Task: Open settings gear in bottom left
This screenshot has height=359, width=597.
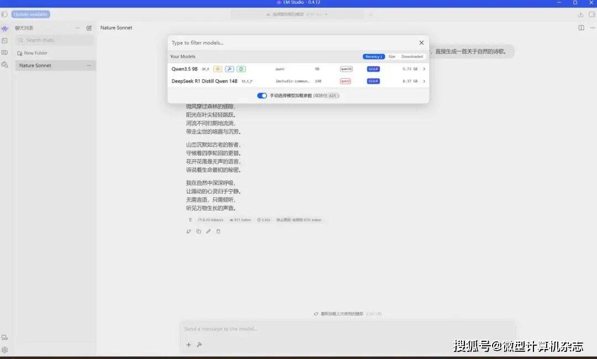Action: tap(4, 350)
